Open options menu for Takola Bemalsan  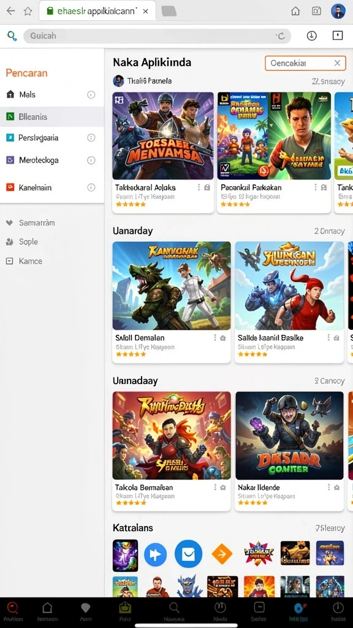(x=215, y=488)
